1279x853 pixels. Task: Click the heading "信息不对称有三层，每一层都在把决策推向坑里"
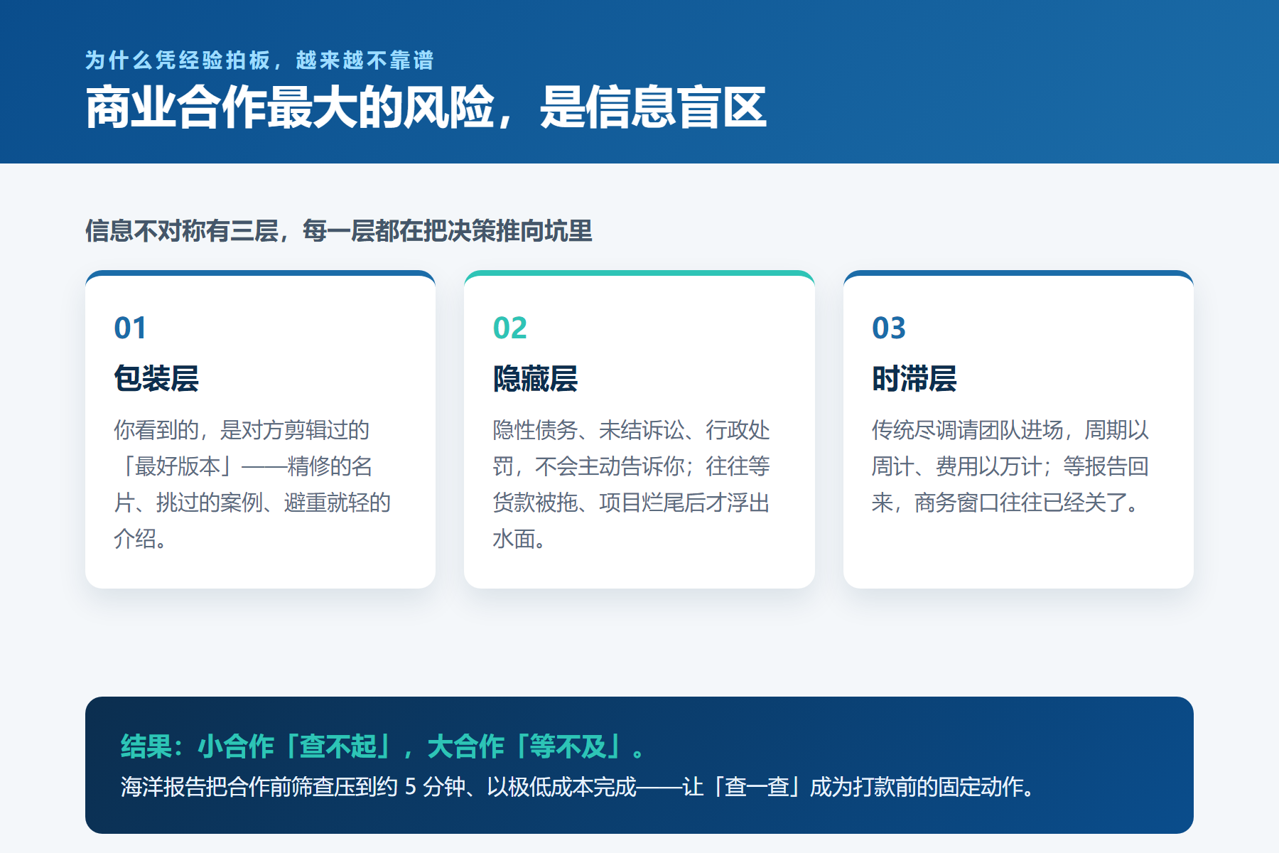pyautogui.click(x=339, y=231)
